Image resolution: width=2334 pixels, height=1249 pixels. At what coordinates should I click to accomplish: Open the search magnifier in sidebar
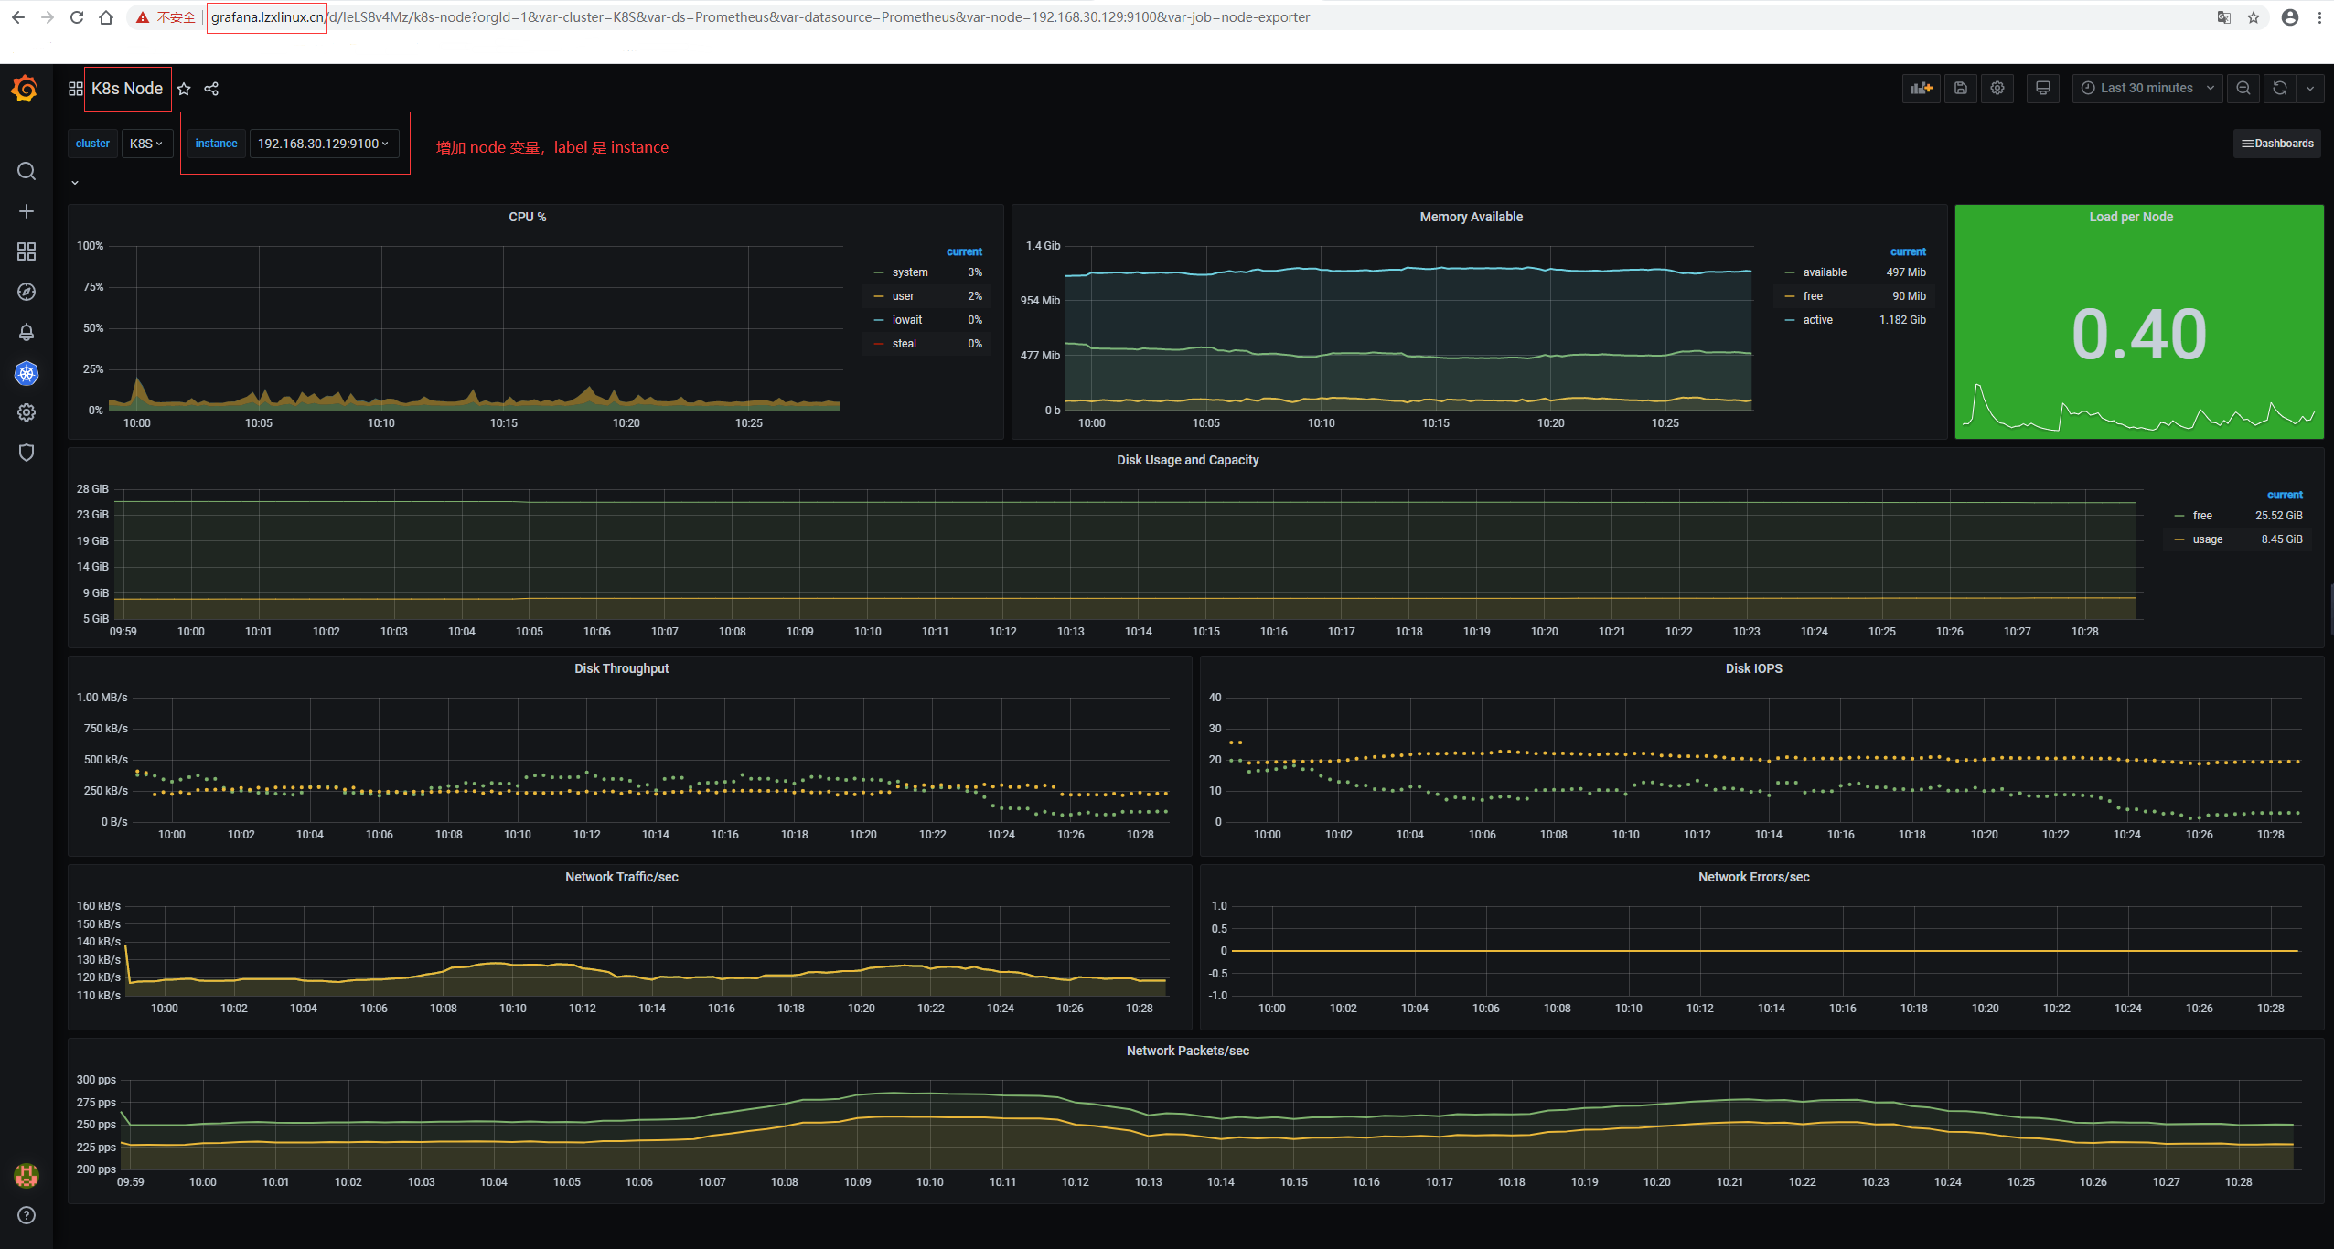click(27, 171)
